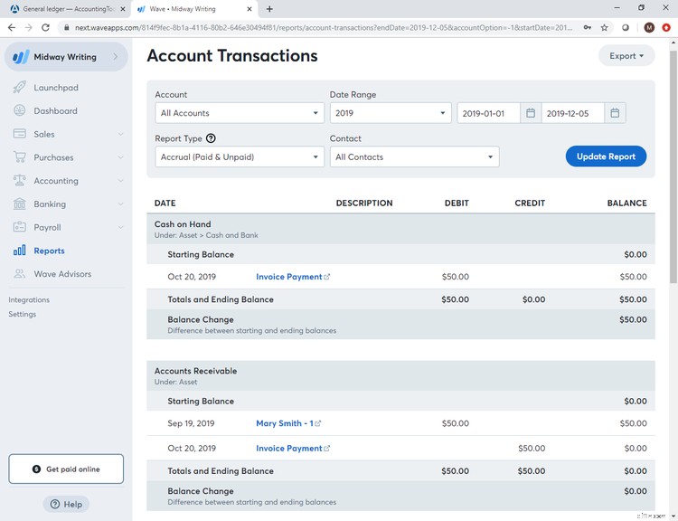Expand the Banking menu chevron
Viewport: 678px width, 521px height.
(x=120, y=204)
